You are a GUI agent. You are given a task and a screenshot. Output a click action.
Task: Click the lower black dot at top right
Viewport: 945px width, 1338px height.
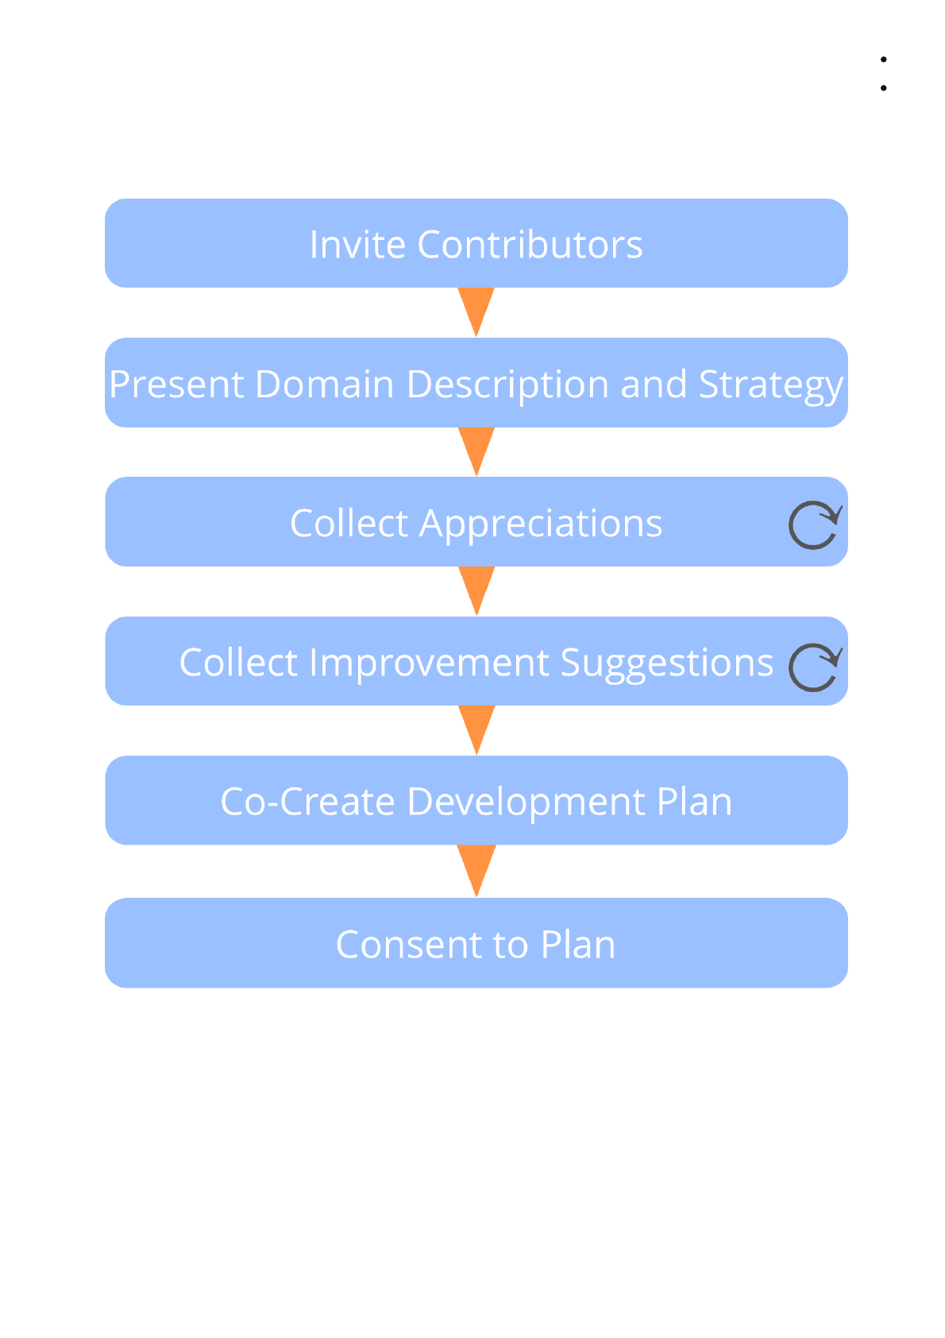pyautogui.click(x=883, y=88)
